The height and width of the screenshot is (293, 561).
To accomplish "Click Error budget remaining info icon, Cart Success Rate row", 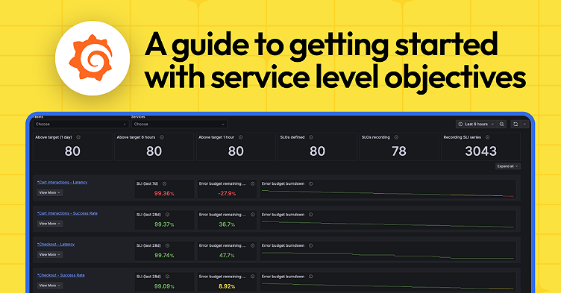I will click(253, 215).
